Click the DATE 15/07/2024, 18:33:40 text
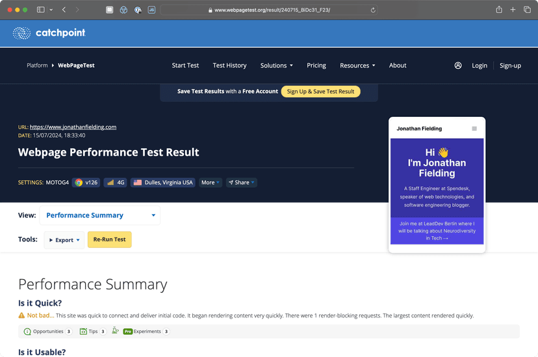538x357 pixels. tap(52, 136)
